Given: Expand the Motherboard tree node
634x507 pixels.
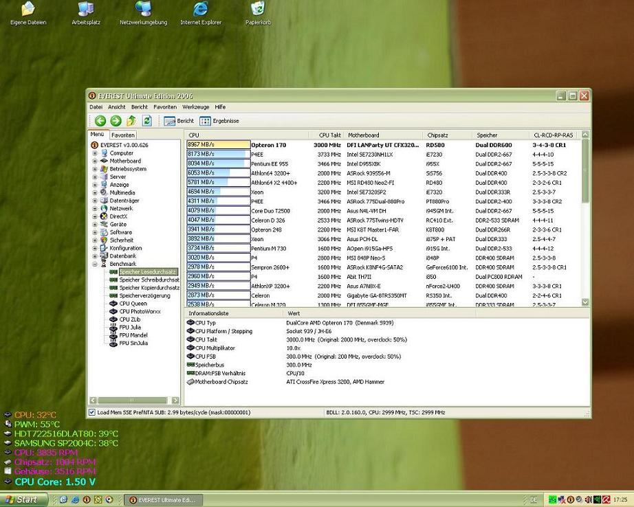Looking at the screenshot, I should pyautogui.click(x=95, y=161).
